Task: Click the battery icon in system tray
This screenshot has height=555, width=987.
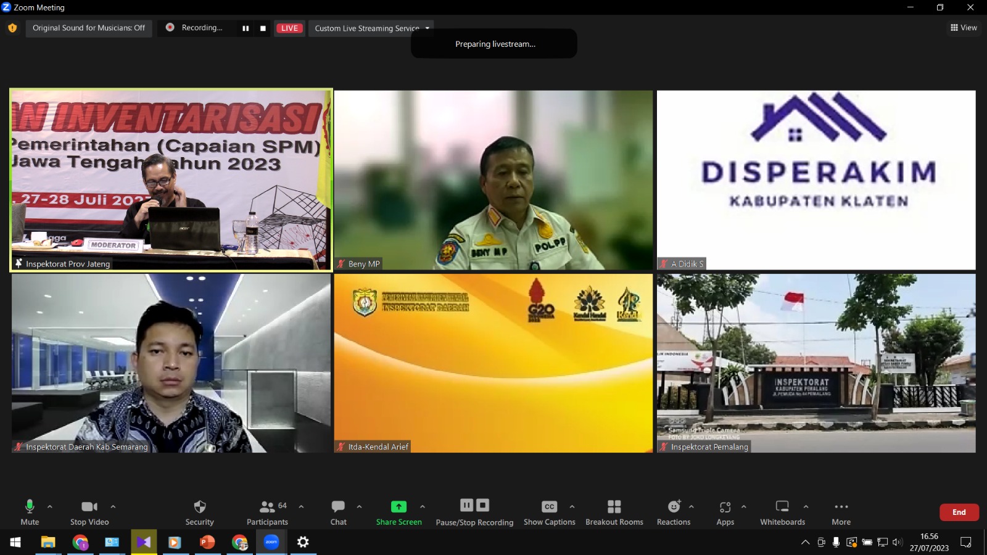Action: [x=867, y=543]
